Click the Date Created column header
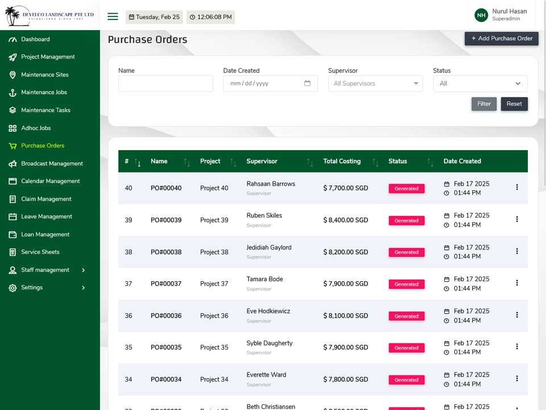The width and height of the screenshot is (546, 410). pos(462,161)
